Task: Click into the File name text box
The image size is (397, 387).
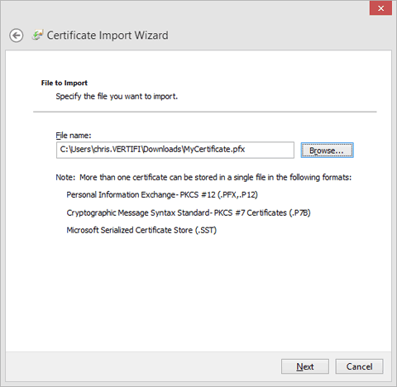Action: coord(175,150)
